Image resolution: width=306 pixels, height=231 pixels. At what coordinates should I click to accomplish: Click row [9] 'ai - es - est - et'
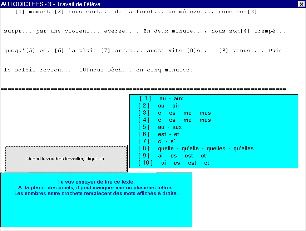tap(172, 156)
